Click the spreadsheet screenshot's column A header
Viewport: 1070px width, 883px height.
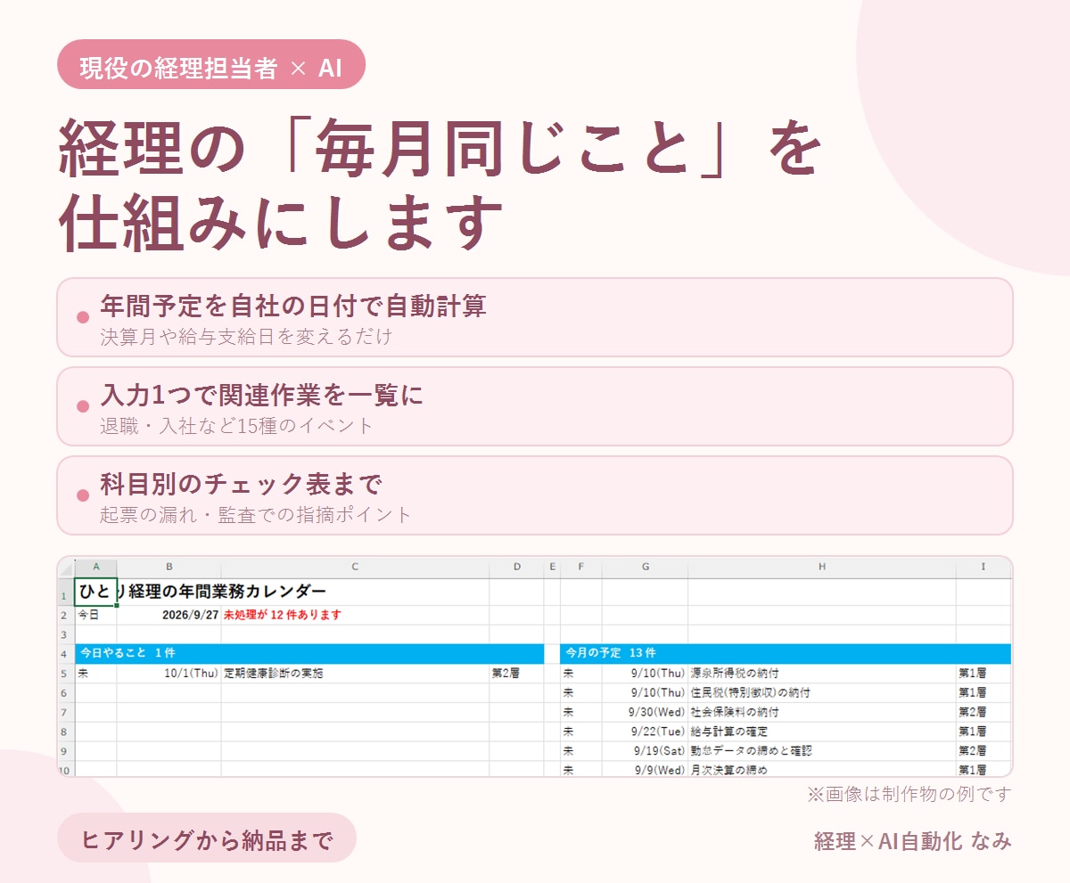[x=95, y=567]
